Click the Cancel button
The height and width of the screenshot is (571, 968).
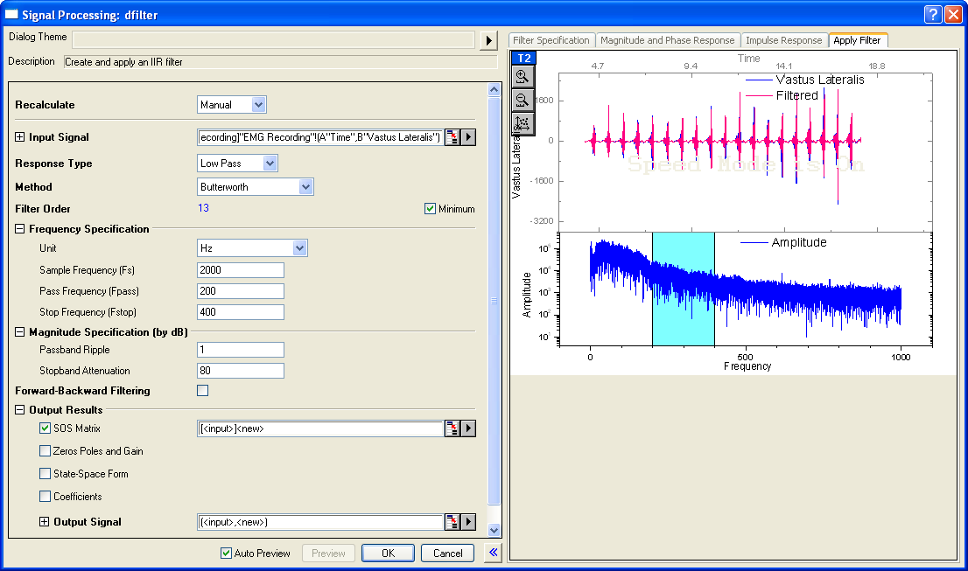click(447, 554)
